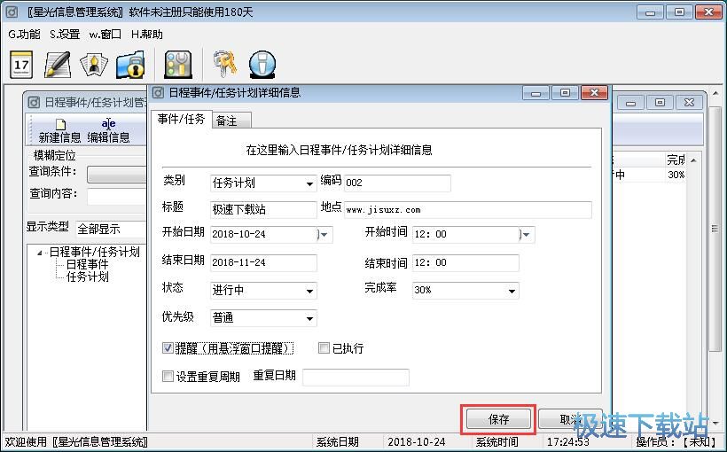This screenshot has height=452, width=727.
Task: Click the 新建信息 new document icon
Action: pyautogui.click(x=60, y=124)
